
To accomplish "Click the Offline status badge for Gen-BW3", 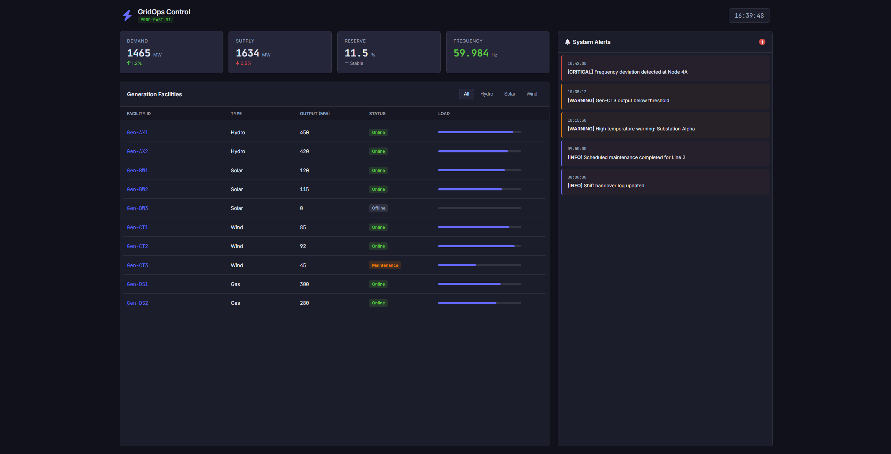I will (379, 208).
